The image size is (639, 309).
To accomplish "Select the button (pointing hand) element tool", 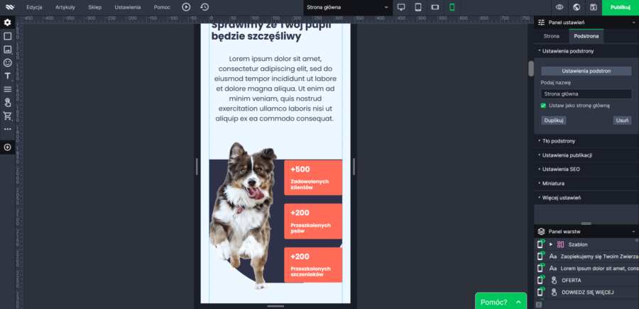I will pos(7,103).
